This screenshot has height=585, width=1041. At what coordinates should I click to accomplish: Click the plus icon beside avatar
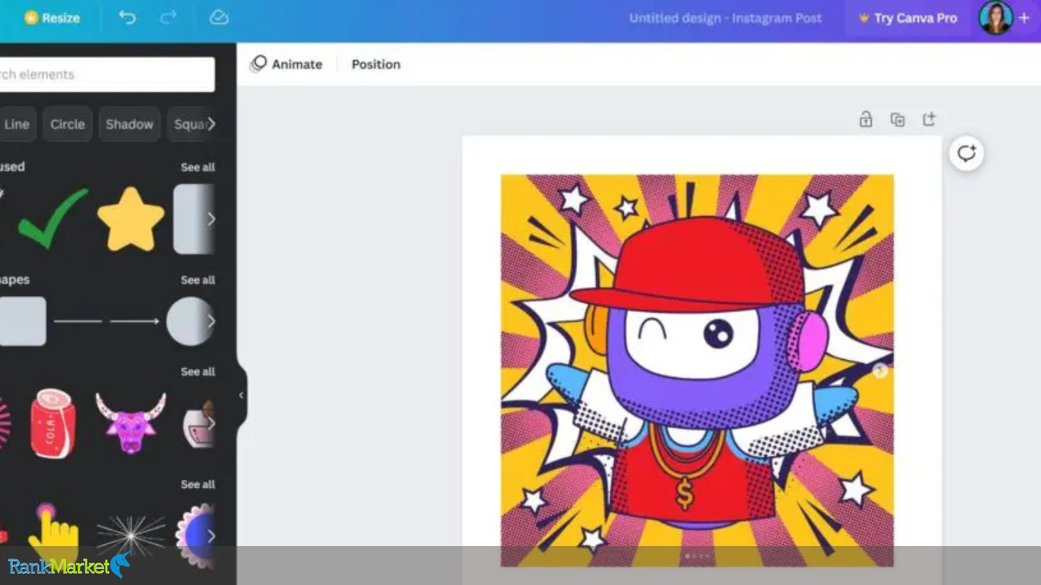[x=1024, y=18]
